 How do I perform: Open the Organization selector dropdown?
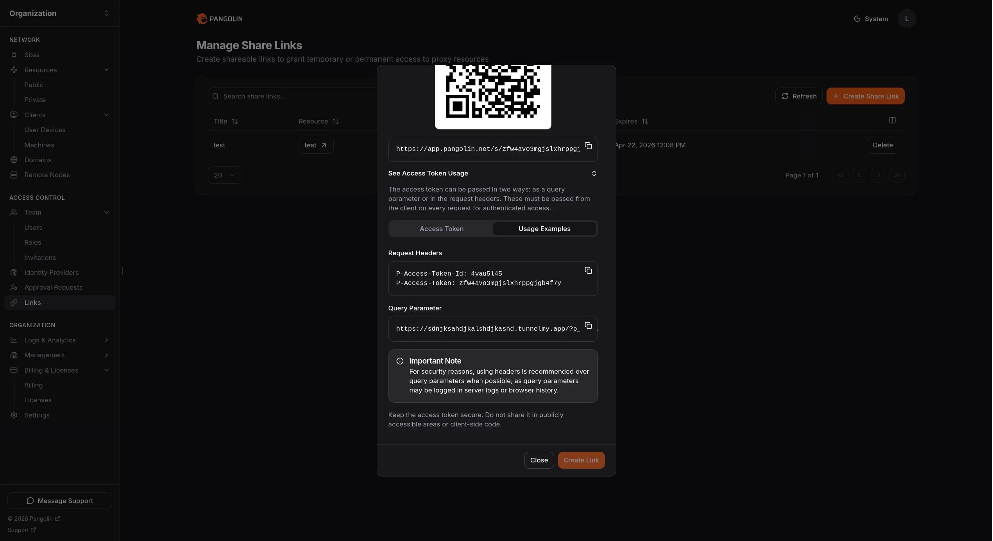coord(59,13)
